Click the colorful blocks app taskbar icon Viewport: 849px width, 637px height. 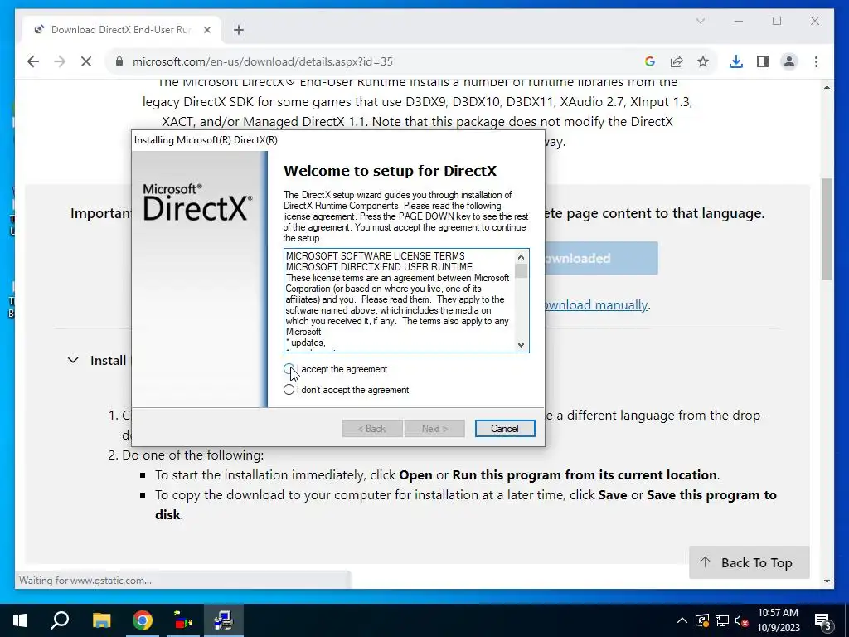coord(183,620)
